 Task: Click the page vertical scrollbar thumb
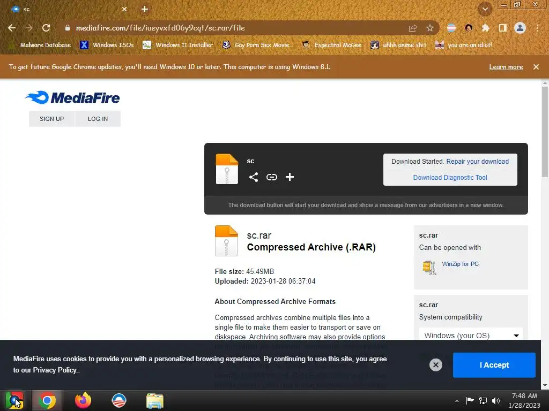[x=545, y=132]
